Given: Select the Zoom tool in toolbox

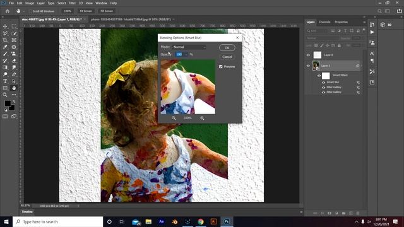Looking at the screenshot, I should 5,95.
